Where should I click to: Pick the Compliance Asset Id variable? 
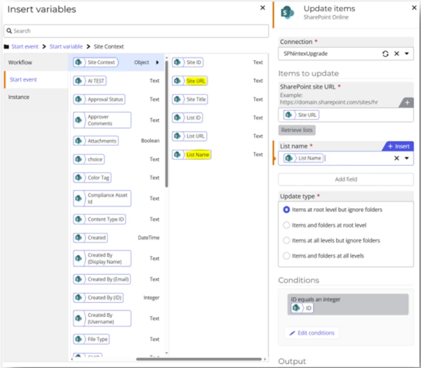102,198
